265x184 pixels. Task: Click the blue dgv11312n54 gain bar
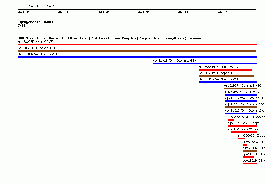coord(205,63)
